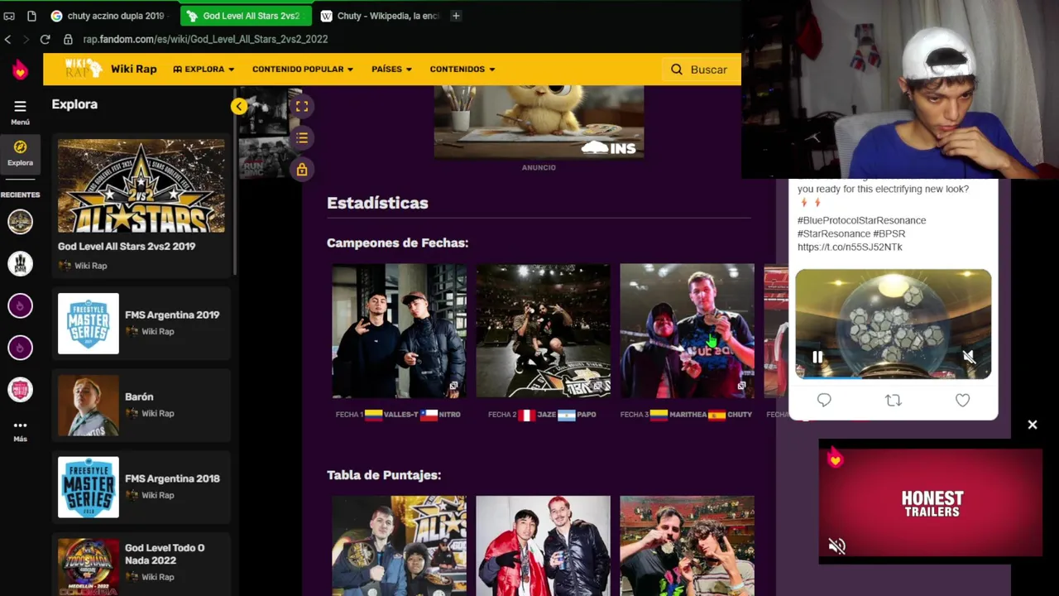
Task: Unmute the Honest Trailers video
Action: [836, 546]
